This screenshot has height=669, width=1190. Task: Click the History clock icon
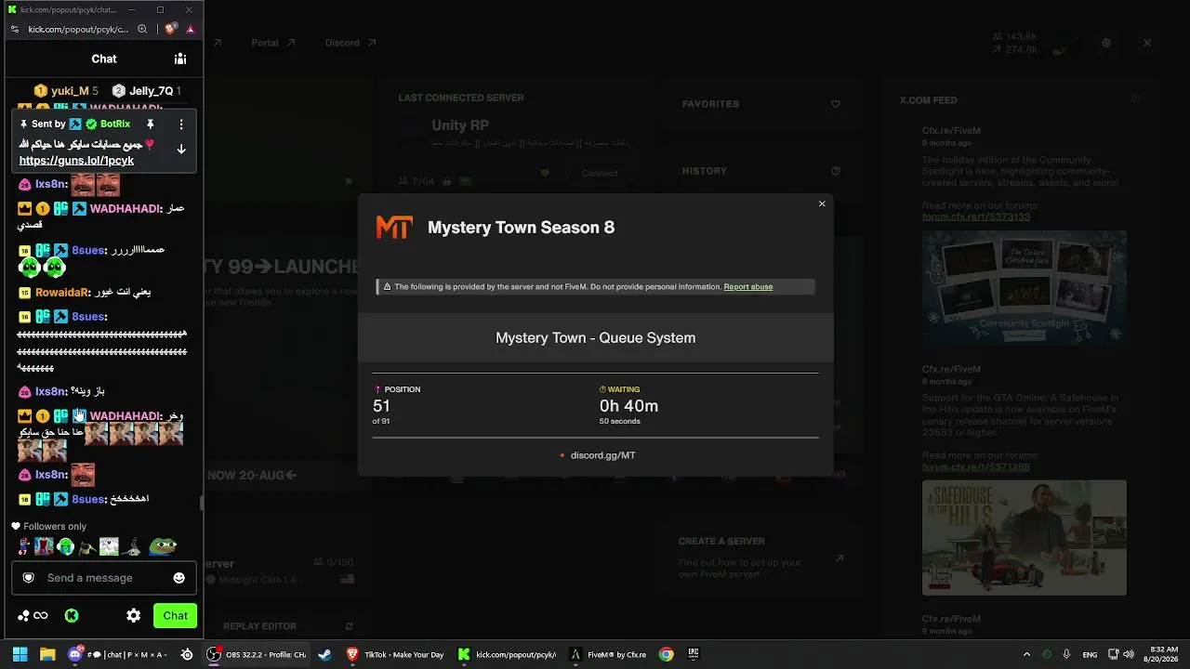(836, 171)
